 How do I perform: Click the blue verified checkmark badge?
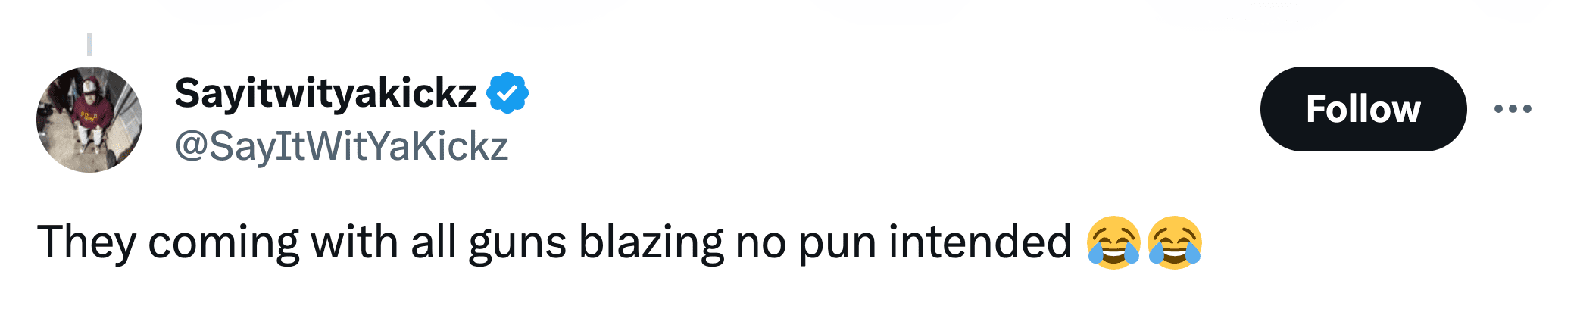[x=507, y=93]
